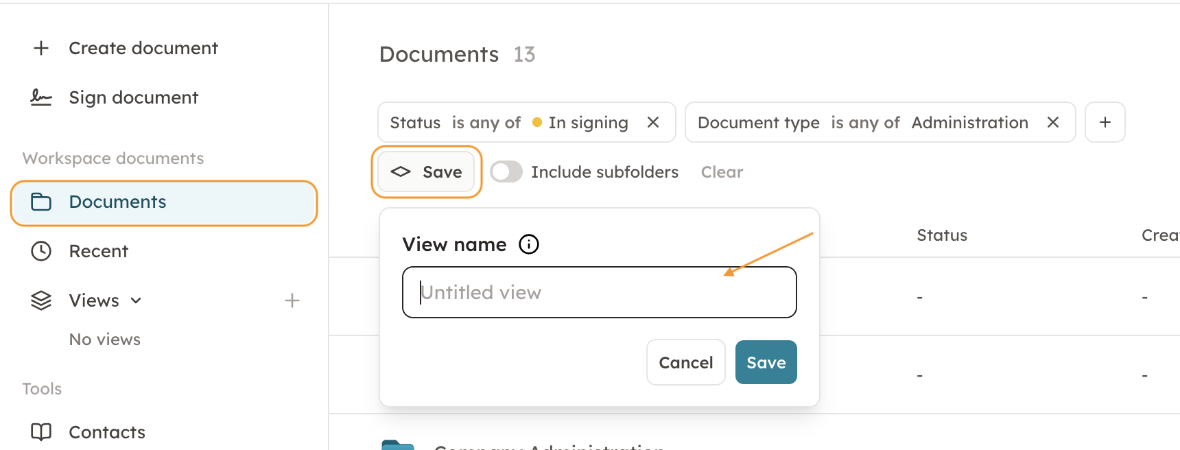Open Recent in the sidebar
This screenshot has width=1180, height=450.
tap(99, 251)
